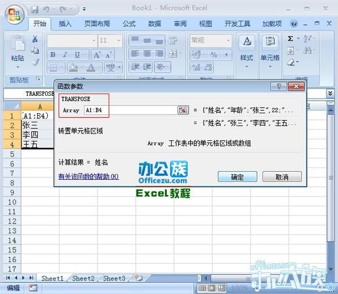This screenshot has height=294, width=338.
Task: Apply percent style
Action: 214,55
